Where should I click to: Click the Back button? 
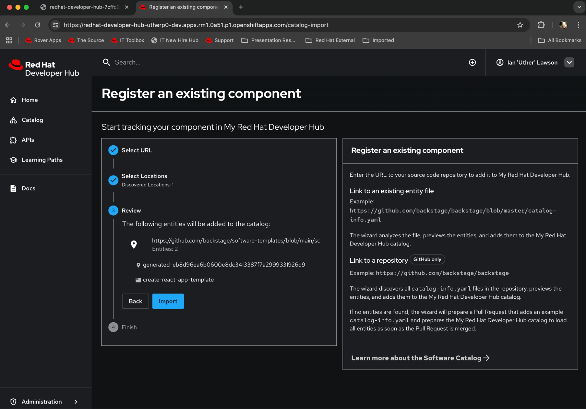[x=135, y=301]
